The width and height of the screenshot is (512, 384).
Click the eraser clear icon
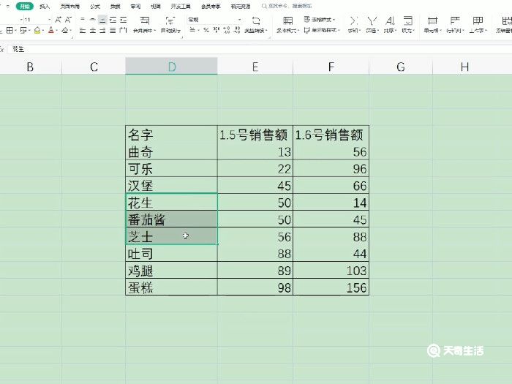click(64, 31)
